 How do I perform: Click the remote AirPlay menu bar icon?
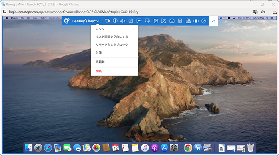tap(234, 18)
